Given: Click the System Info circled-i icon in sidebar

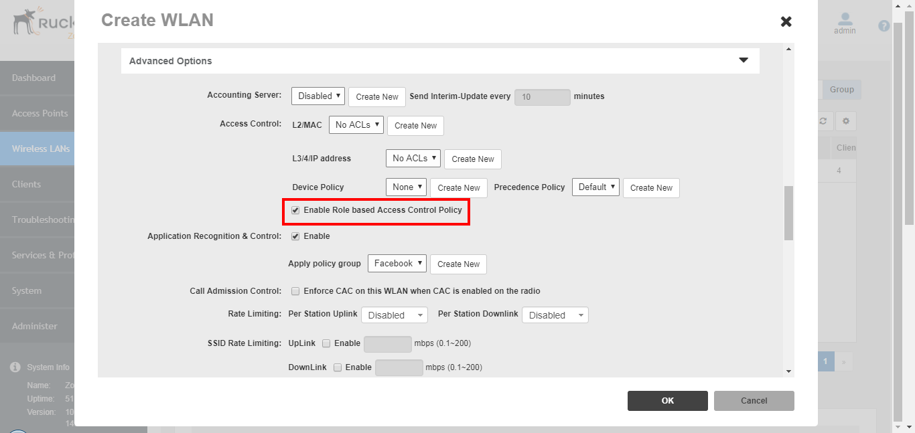Looking at the screenshot, I should click(15, 367).
